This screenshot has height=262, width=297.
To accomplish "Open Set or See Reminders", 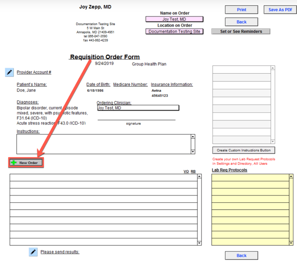I will [241, 32].
